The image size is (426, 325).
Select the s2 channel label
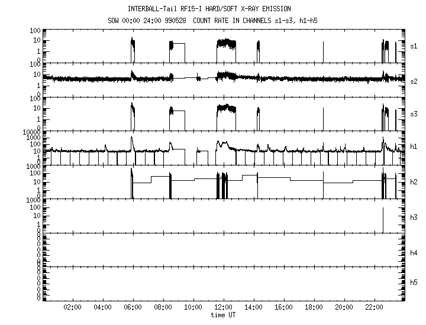[414, 80]
